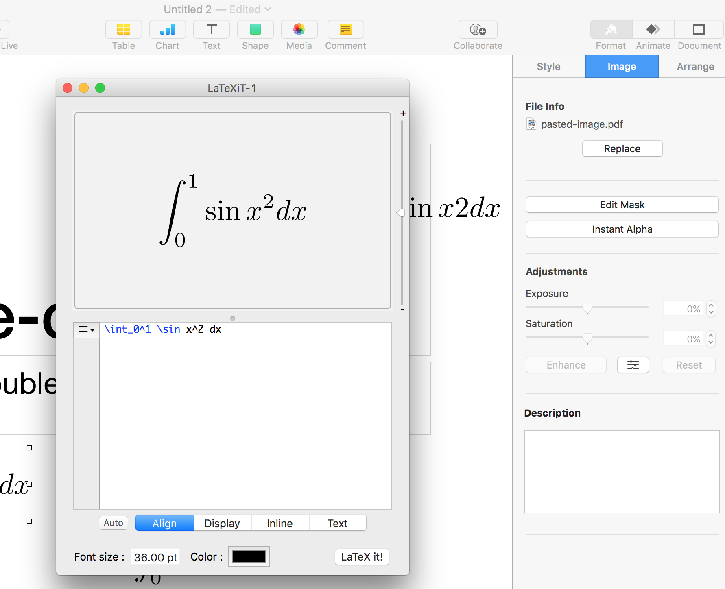
Task: Click the Saturation slider thumb
Action: point(587,338)
